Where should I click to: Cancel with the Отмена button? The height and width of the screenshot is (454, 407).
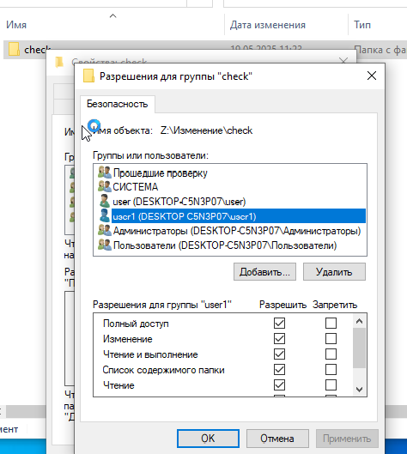(x=277, y=439)
